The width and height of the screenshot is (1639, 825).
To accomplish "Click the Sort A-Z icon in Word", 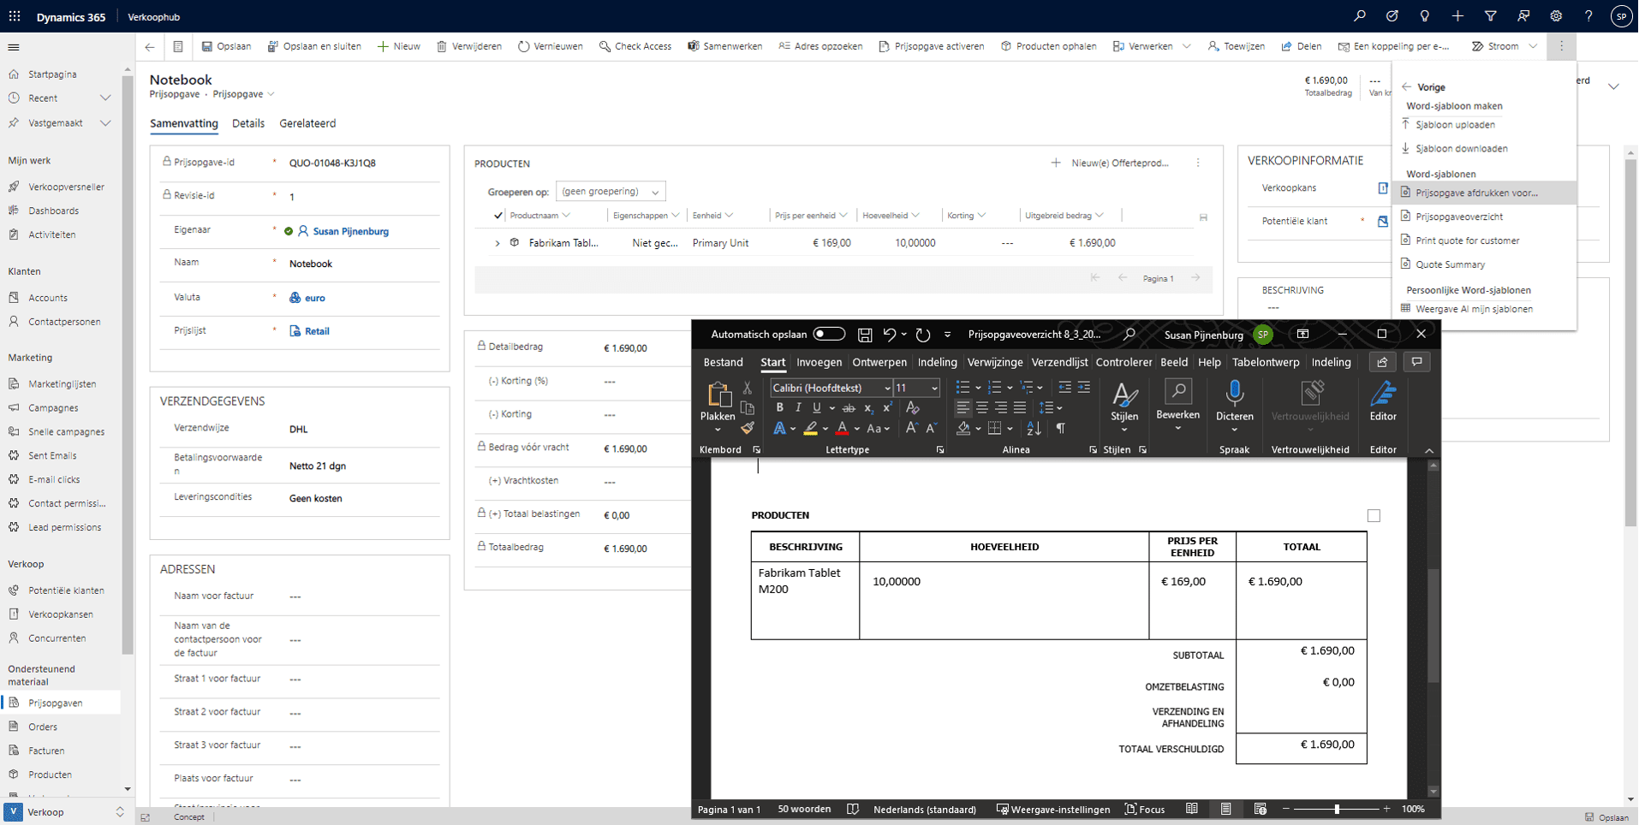I will click(x=1034, y=428).
